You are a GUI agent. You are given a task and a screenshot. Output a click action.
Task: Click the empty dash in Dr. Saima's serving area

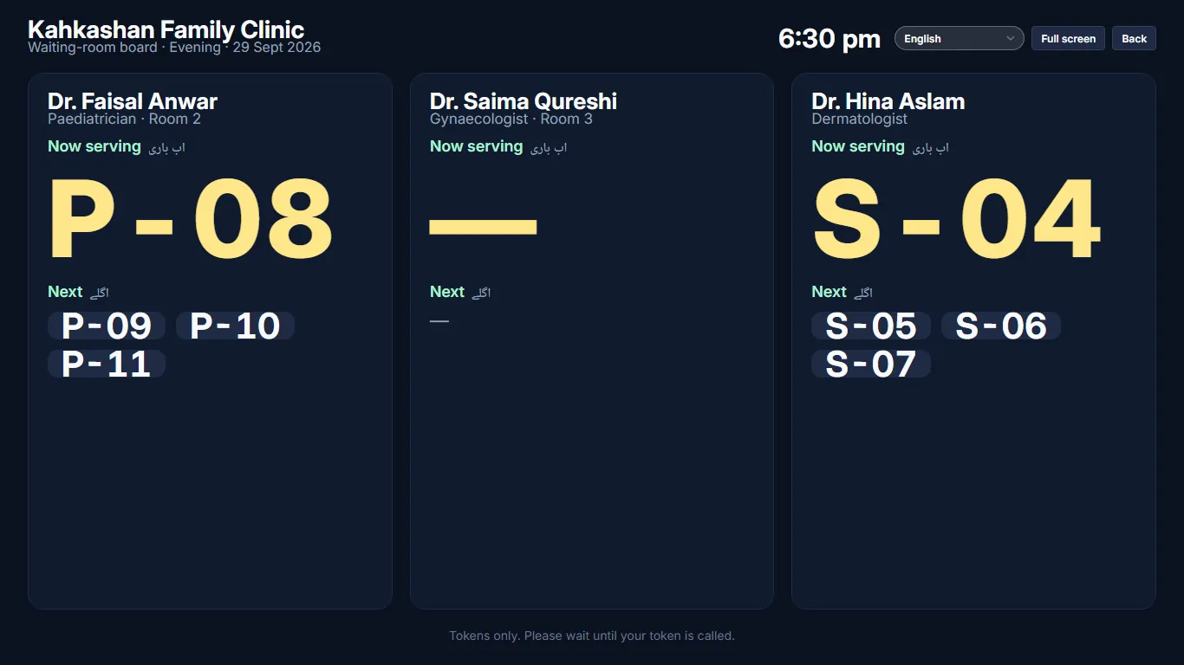[x=484, y=225]
